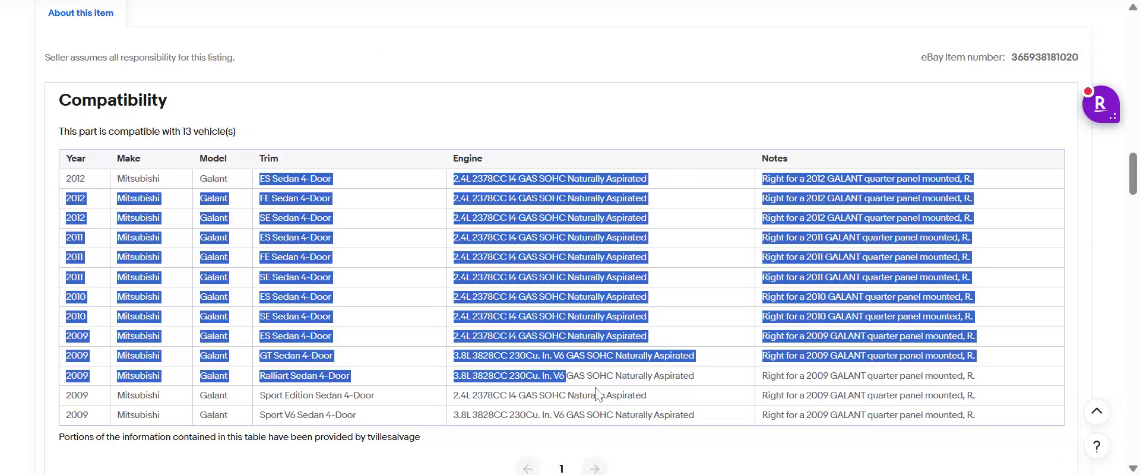
Task: Click the Make column header
Action: coord(128,159)
